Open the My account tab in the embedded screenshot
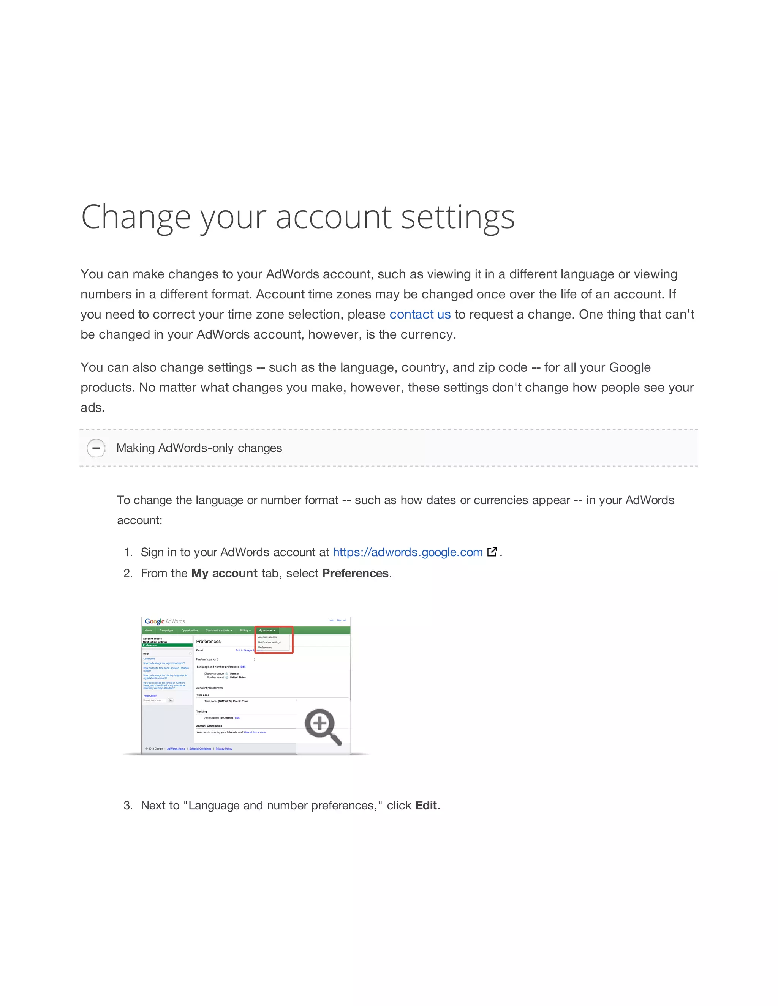The width and height of the screenshot is (778, 1006). tap(267, 631)
